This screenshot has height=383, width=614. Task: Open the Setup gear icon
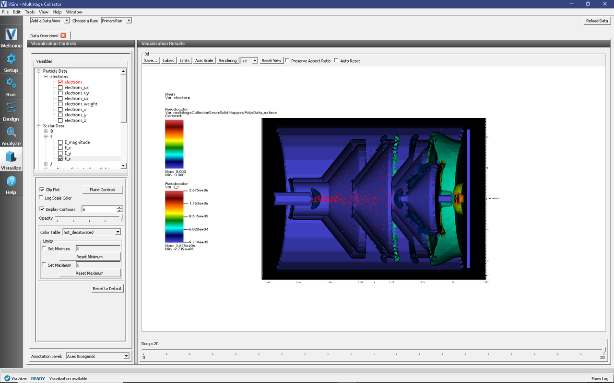11,62
